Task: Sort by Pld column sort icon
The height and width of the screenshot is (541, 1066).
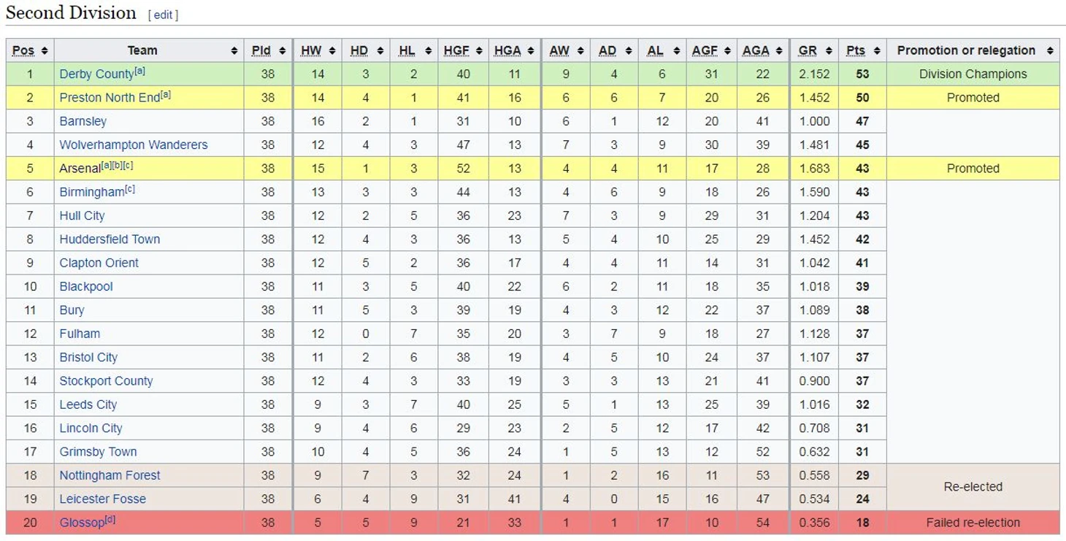Action: coord(282,51)
